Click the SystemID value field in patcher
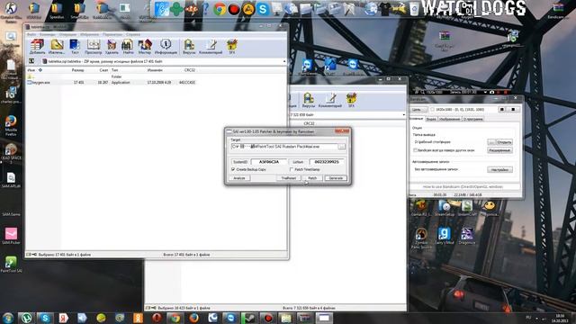Screen dimensions: 576x324 [x=269, y=162]
